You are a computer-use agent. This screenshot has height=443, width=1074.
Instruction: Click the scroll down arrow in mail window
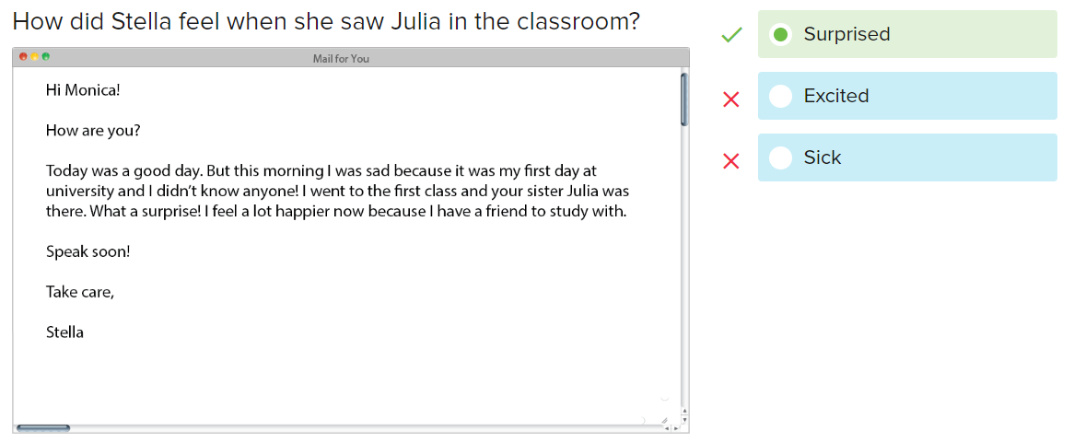tap(685, 420)
